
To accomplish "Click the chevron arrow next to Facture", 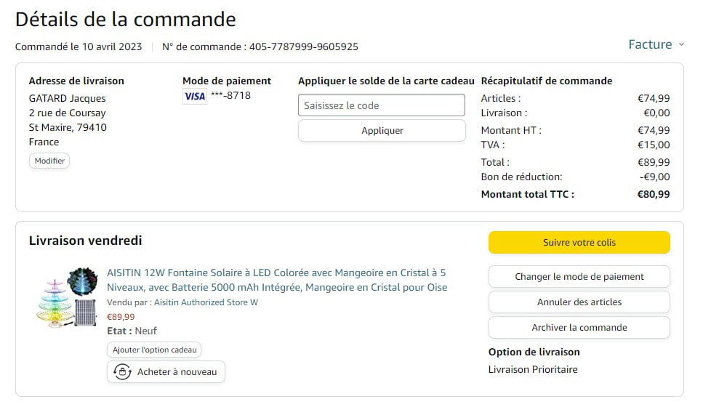I will tap(681, 45).
